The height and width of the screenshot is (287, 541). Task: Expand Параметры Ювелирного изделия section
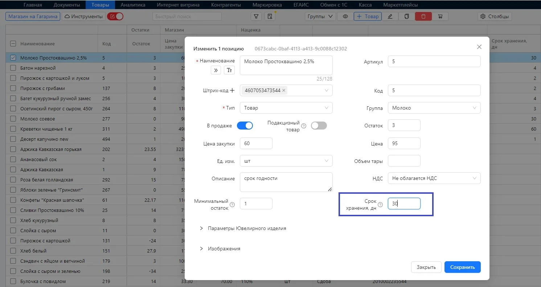[x=243, y=229]
